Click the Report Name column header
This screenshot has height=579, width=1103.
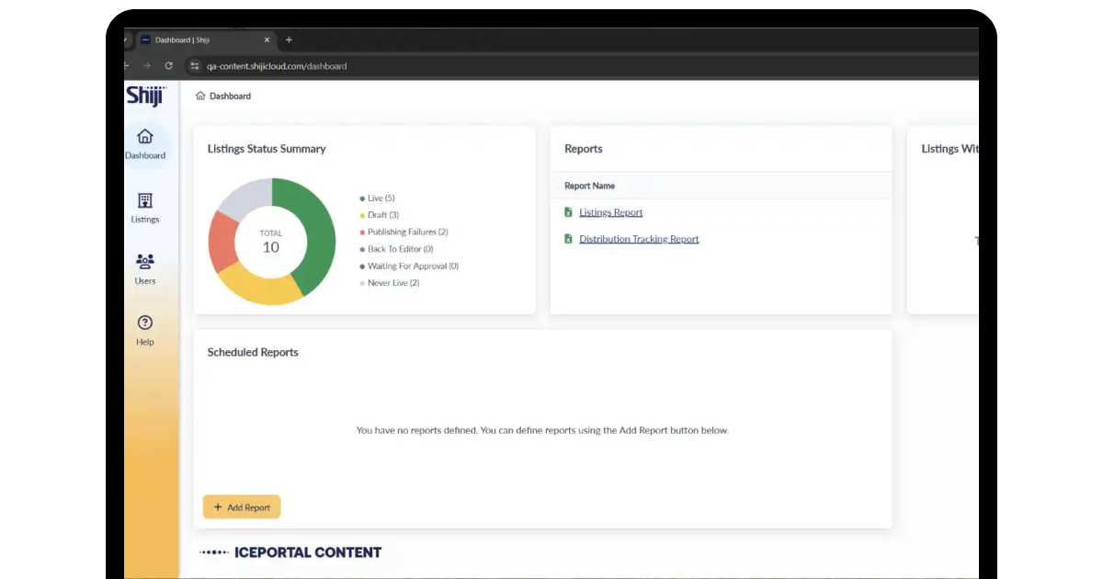pyautogui.click(x=589, y=186)
